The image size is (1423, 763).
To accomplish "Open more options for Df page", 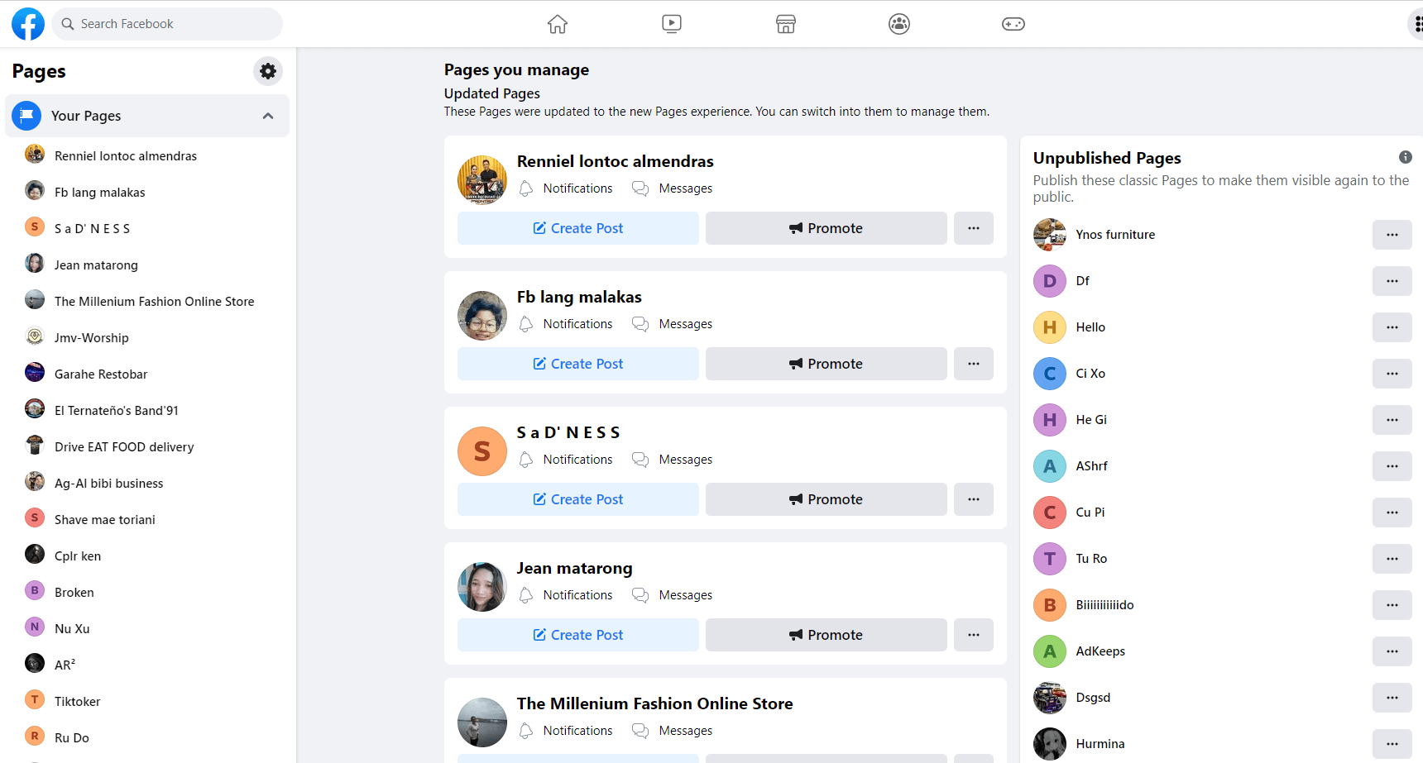I will 1392,281.
